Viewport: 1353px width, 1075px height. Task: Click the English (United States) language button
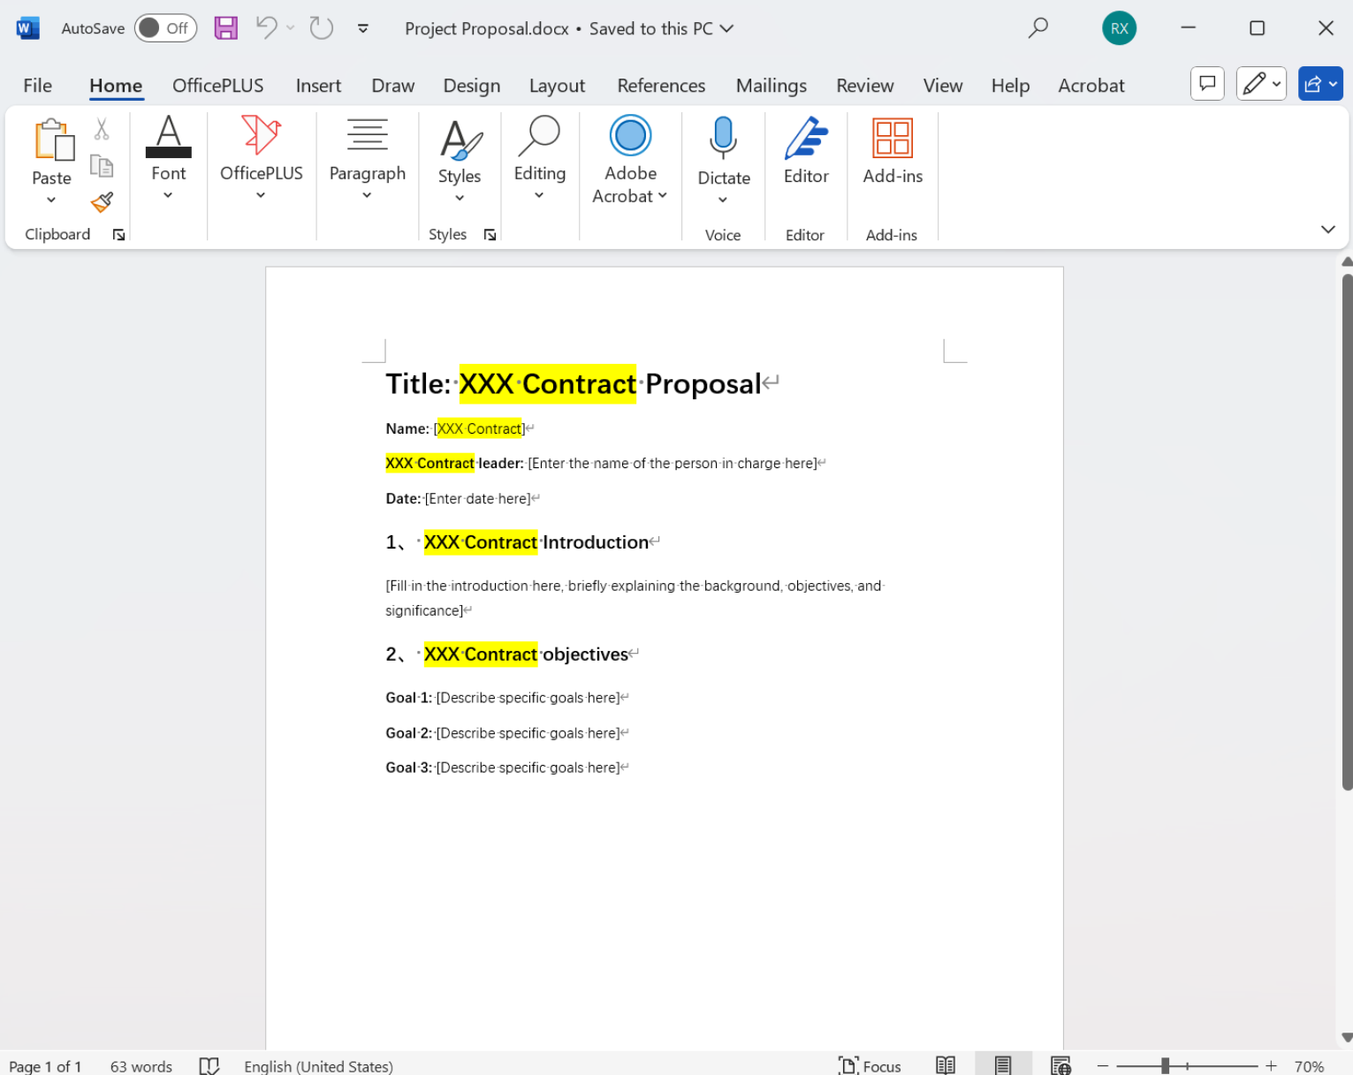tap(318, 1066)
